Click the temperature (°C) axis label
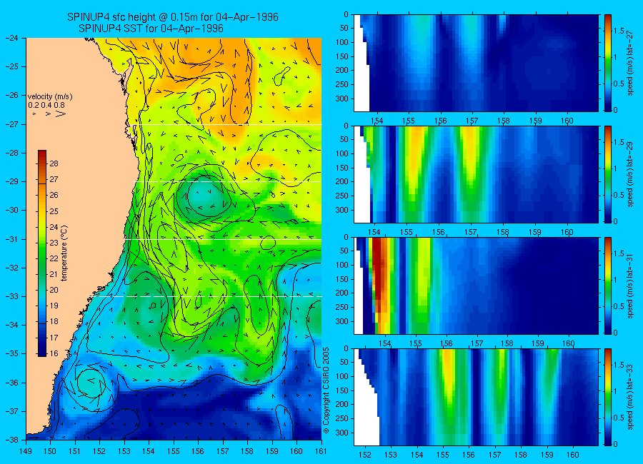643x464 pixels. tap(64, 253)
